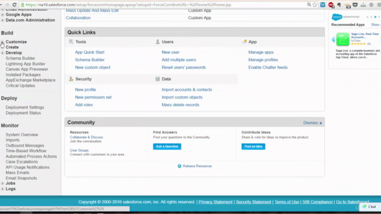Click the Chat bubble icon

point(364,206)
